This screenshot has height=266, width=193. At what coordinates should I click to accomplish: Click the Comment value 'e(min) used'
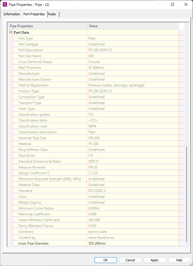[97, 231]
